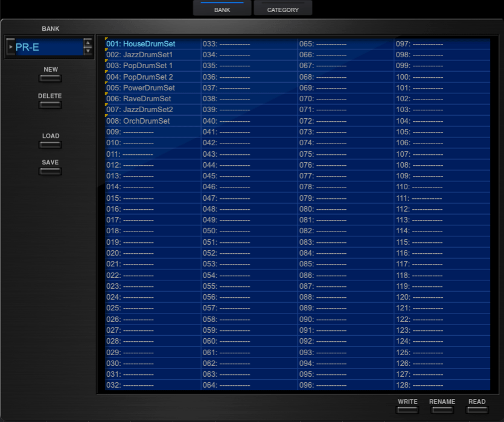Select empty patch slot 009

point(153,132)
